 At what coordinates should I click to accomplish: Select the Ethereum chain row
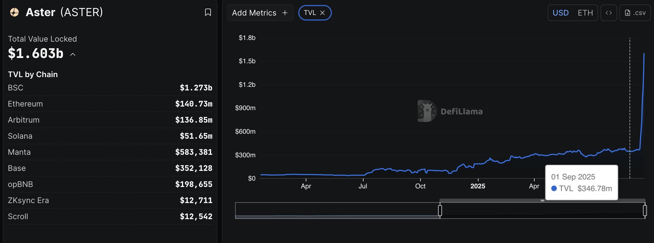[110, 104]
